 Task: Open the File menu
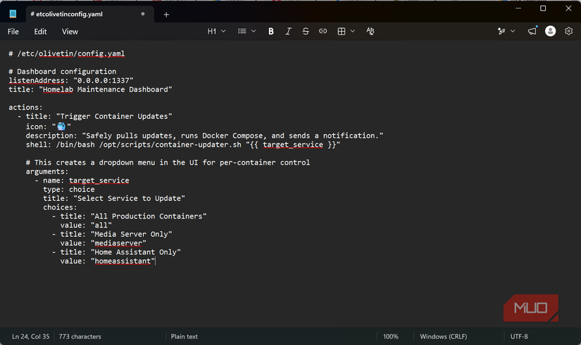(x=13, y=32)
